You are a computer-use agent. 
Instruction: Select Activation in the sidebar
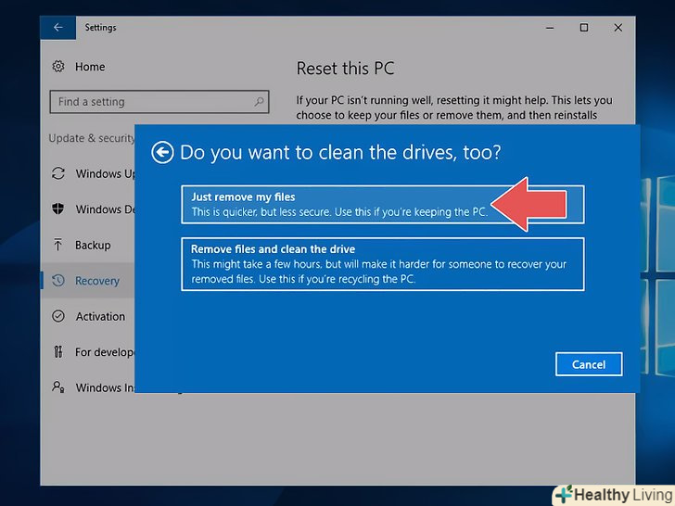click(100, 316)
